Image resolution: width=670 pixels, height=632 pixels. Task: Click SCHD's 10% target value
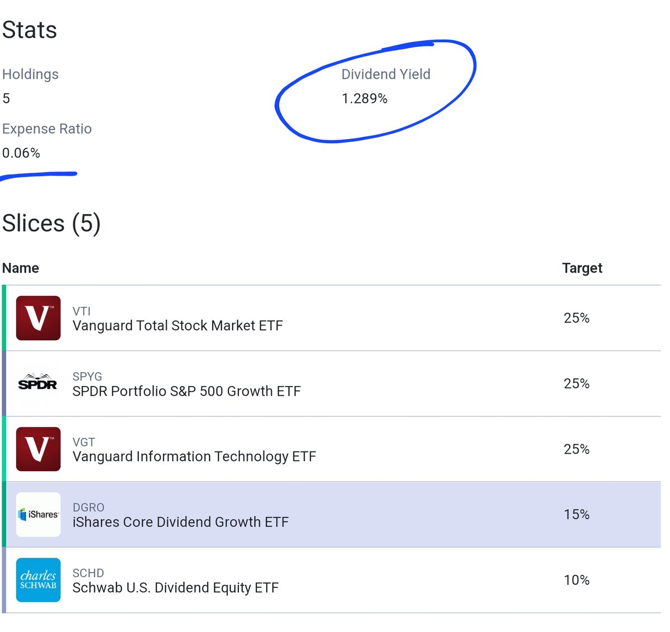576,580
